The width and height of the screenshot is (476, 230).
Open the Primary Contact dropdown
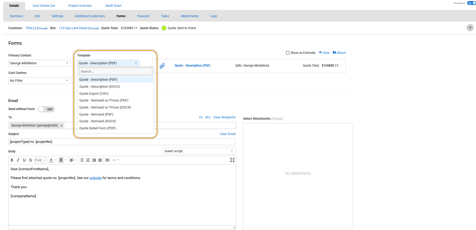click(x=39, y=63)
